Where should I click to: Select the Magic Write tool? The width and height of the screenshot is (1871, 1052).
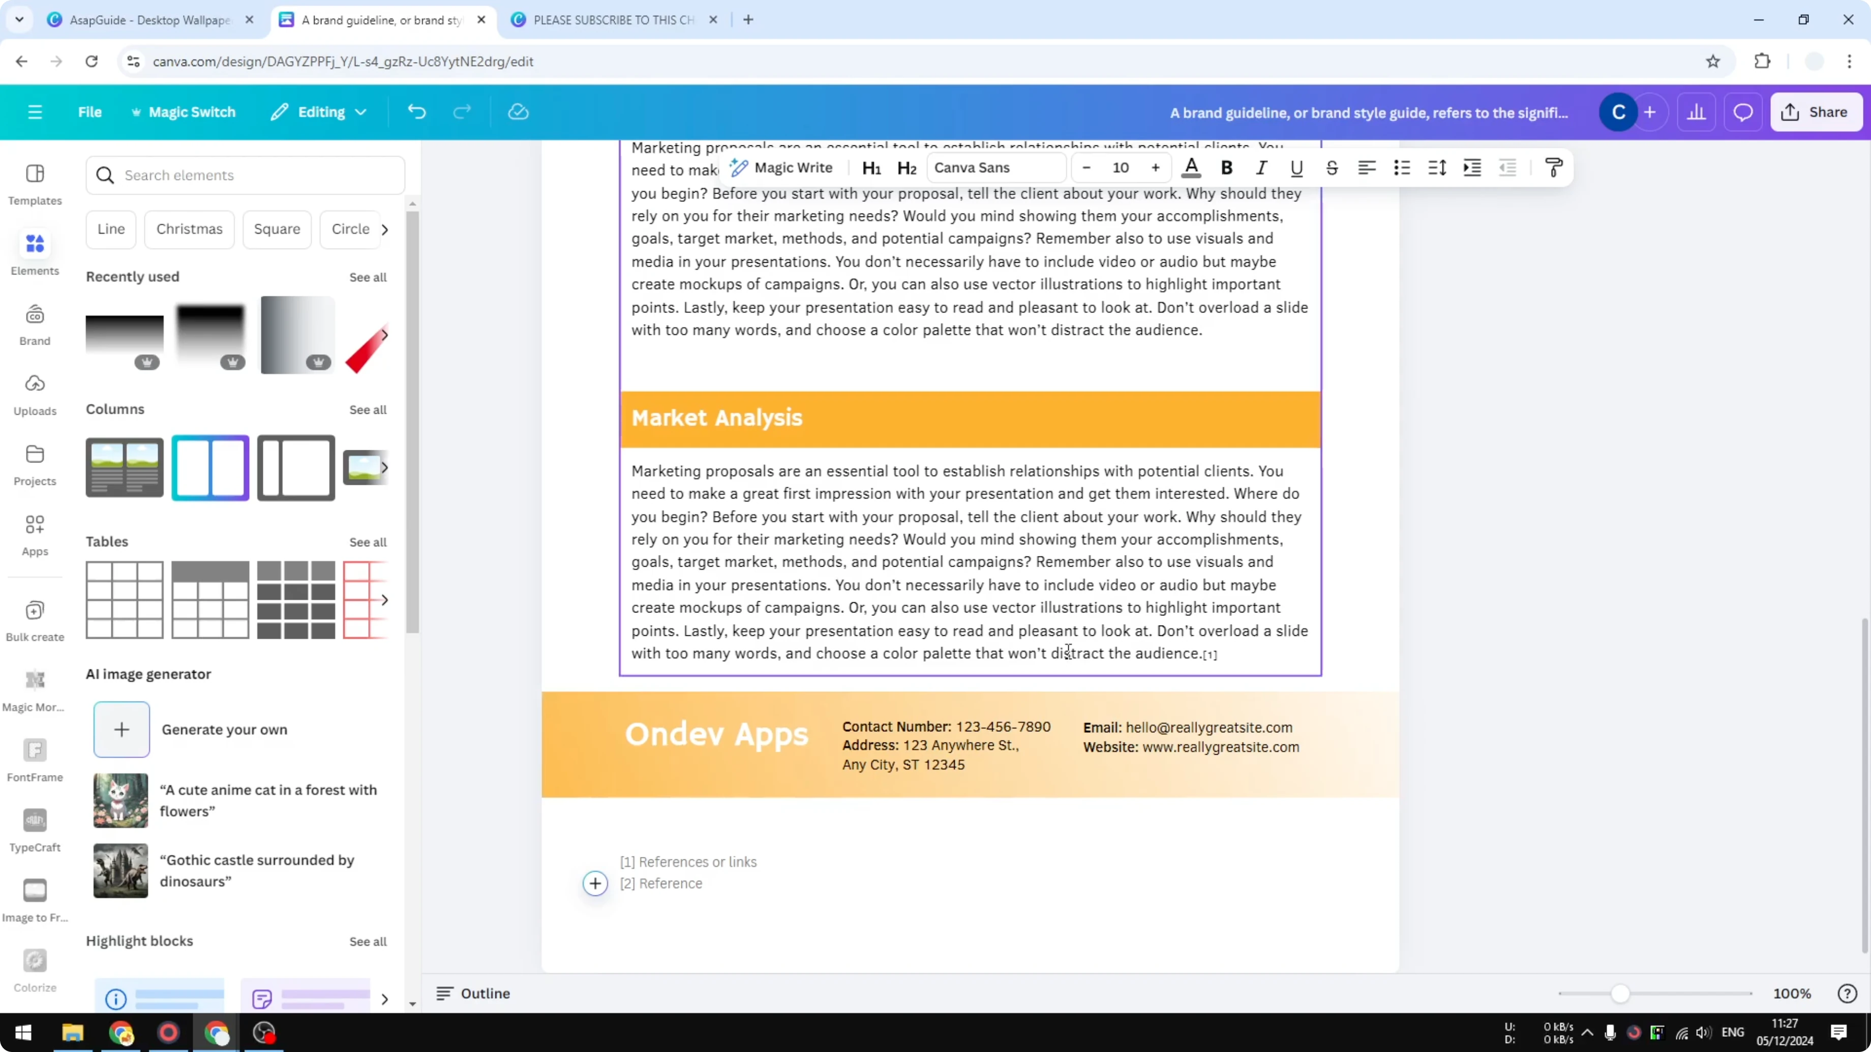click(781, 167)
